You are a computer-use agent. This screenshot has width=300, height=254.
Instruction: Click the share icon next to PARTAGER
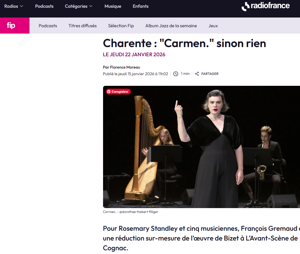tap(197, 74)
